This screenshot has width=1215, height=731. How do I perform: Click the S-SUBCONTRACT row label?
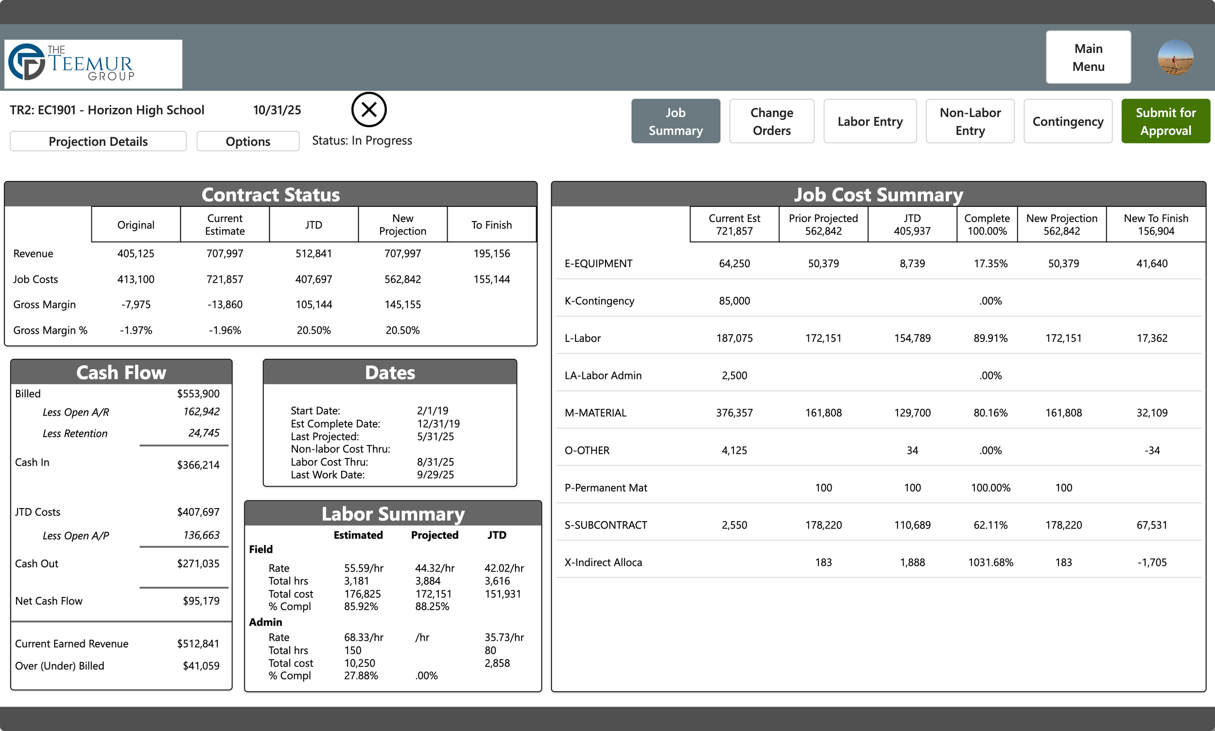pyautogui.click(x=605, y=525)
